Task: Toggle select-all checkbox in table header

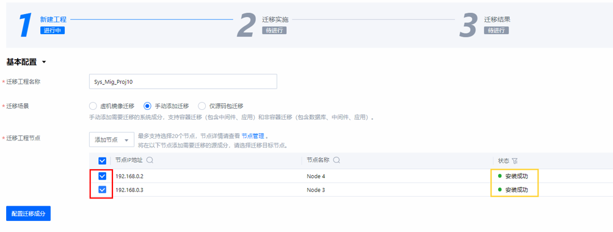Action: click(103, 161)
